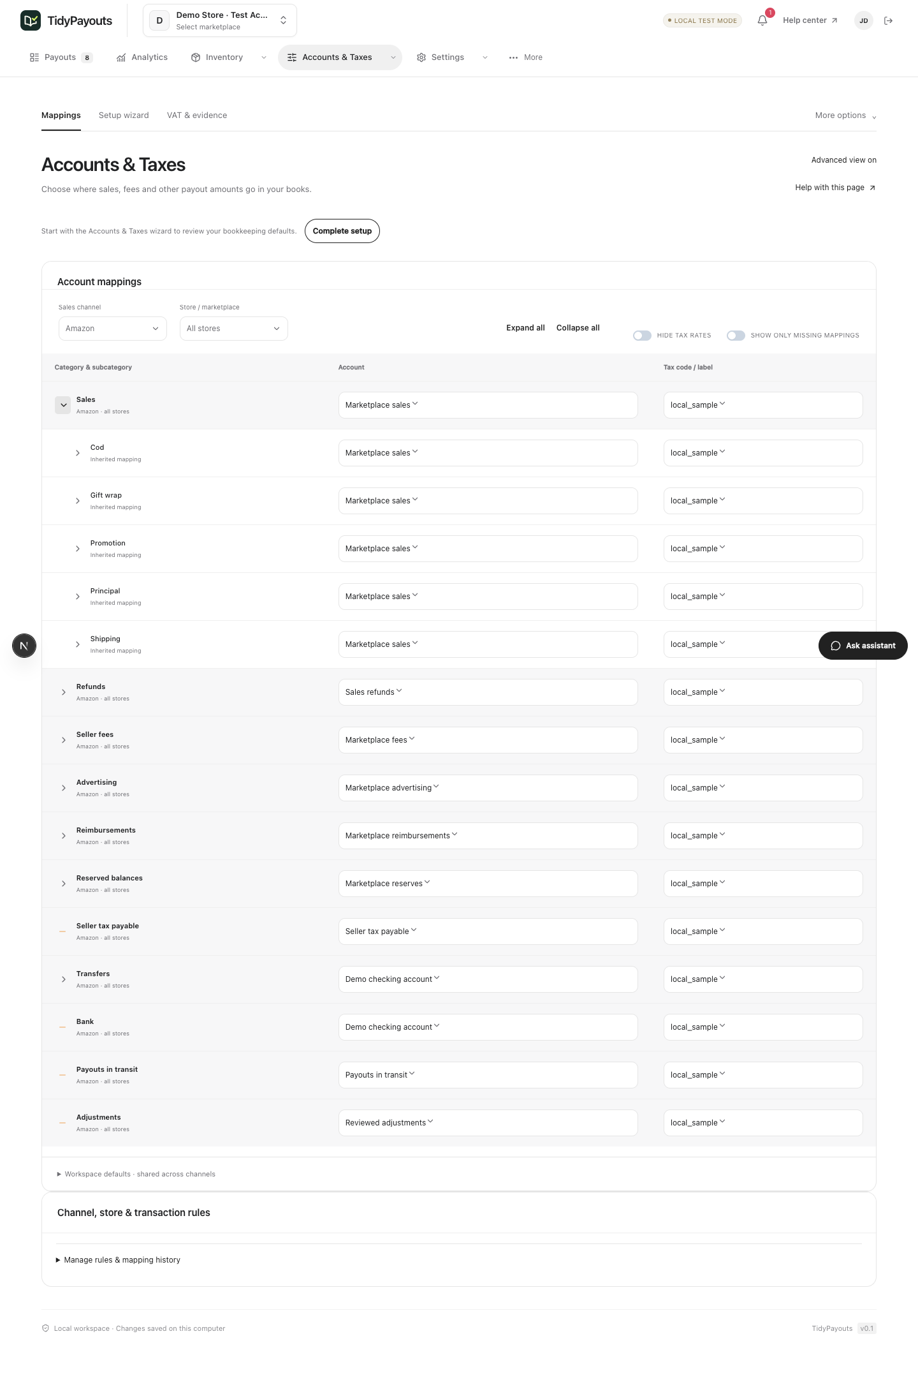The image size is (918, 1380).
Task: Open the Help center link
Action: [810, 20]
